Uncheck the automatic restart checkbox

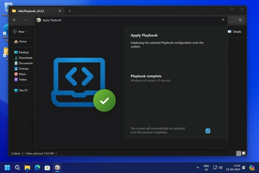pos(208,131)
